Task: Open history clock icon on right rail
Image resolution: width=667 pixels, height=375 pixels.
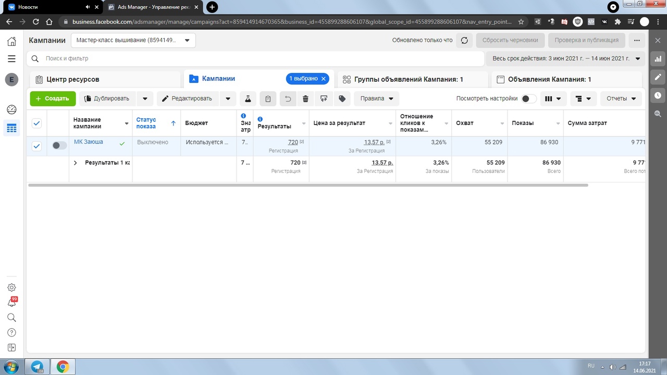Action: (x=658, y=95)
